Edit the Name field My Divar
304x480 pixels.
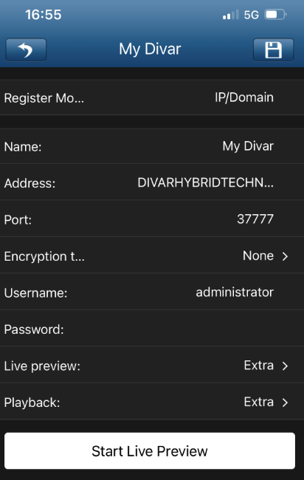pyautogui.click(x=152, y=146)
